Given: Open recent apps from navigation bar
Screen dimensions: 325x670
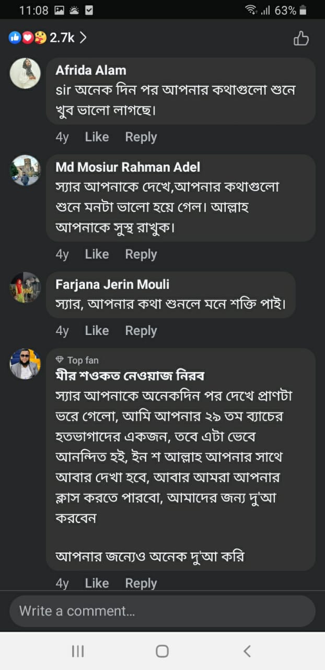Looking at the screenshot, I should (78, 651).
